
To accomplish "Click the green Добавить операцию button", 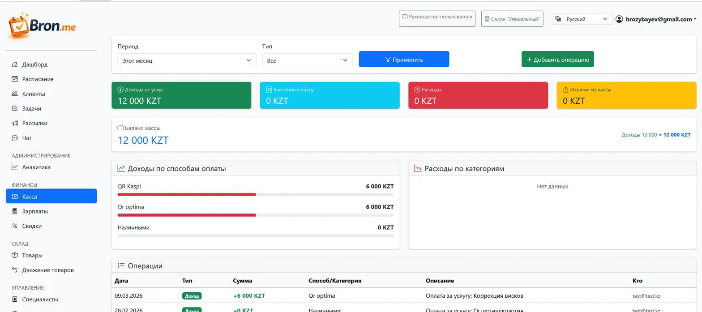I will click(x=557, y=60).
